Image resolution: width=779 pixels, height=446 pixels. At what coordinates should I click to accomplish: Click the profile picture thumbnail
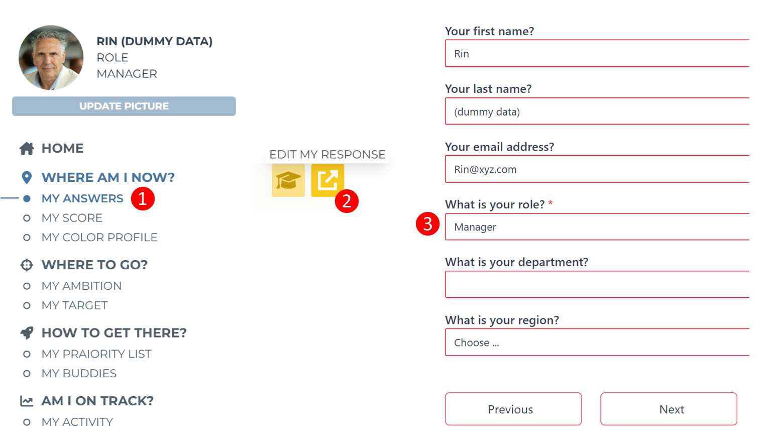(x=51, y=58)
